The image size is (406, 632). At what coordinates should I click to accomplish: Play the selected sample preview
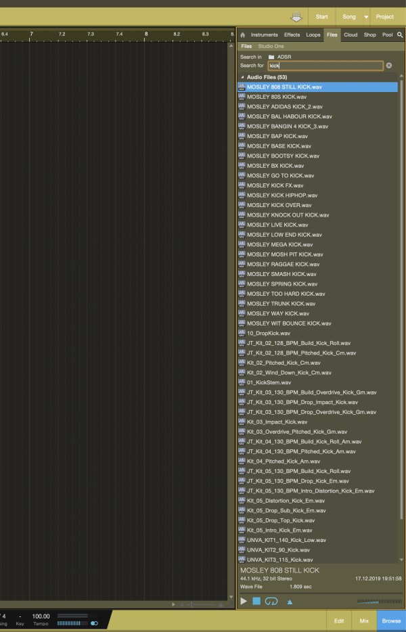pos(244,601)
